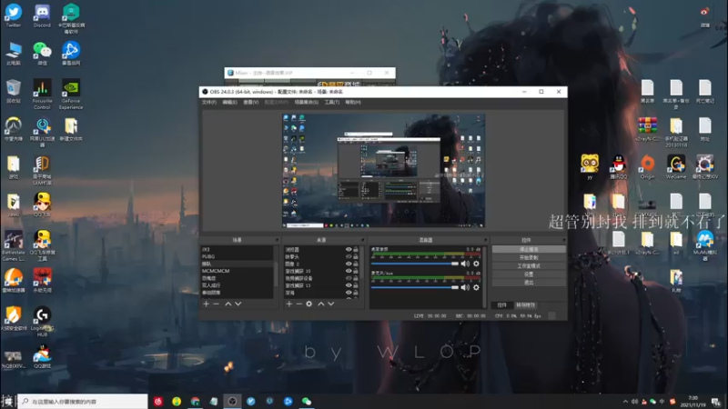
Task: Click the 开始录制 button
Action: point(529,258)
